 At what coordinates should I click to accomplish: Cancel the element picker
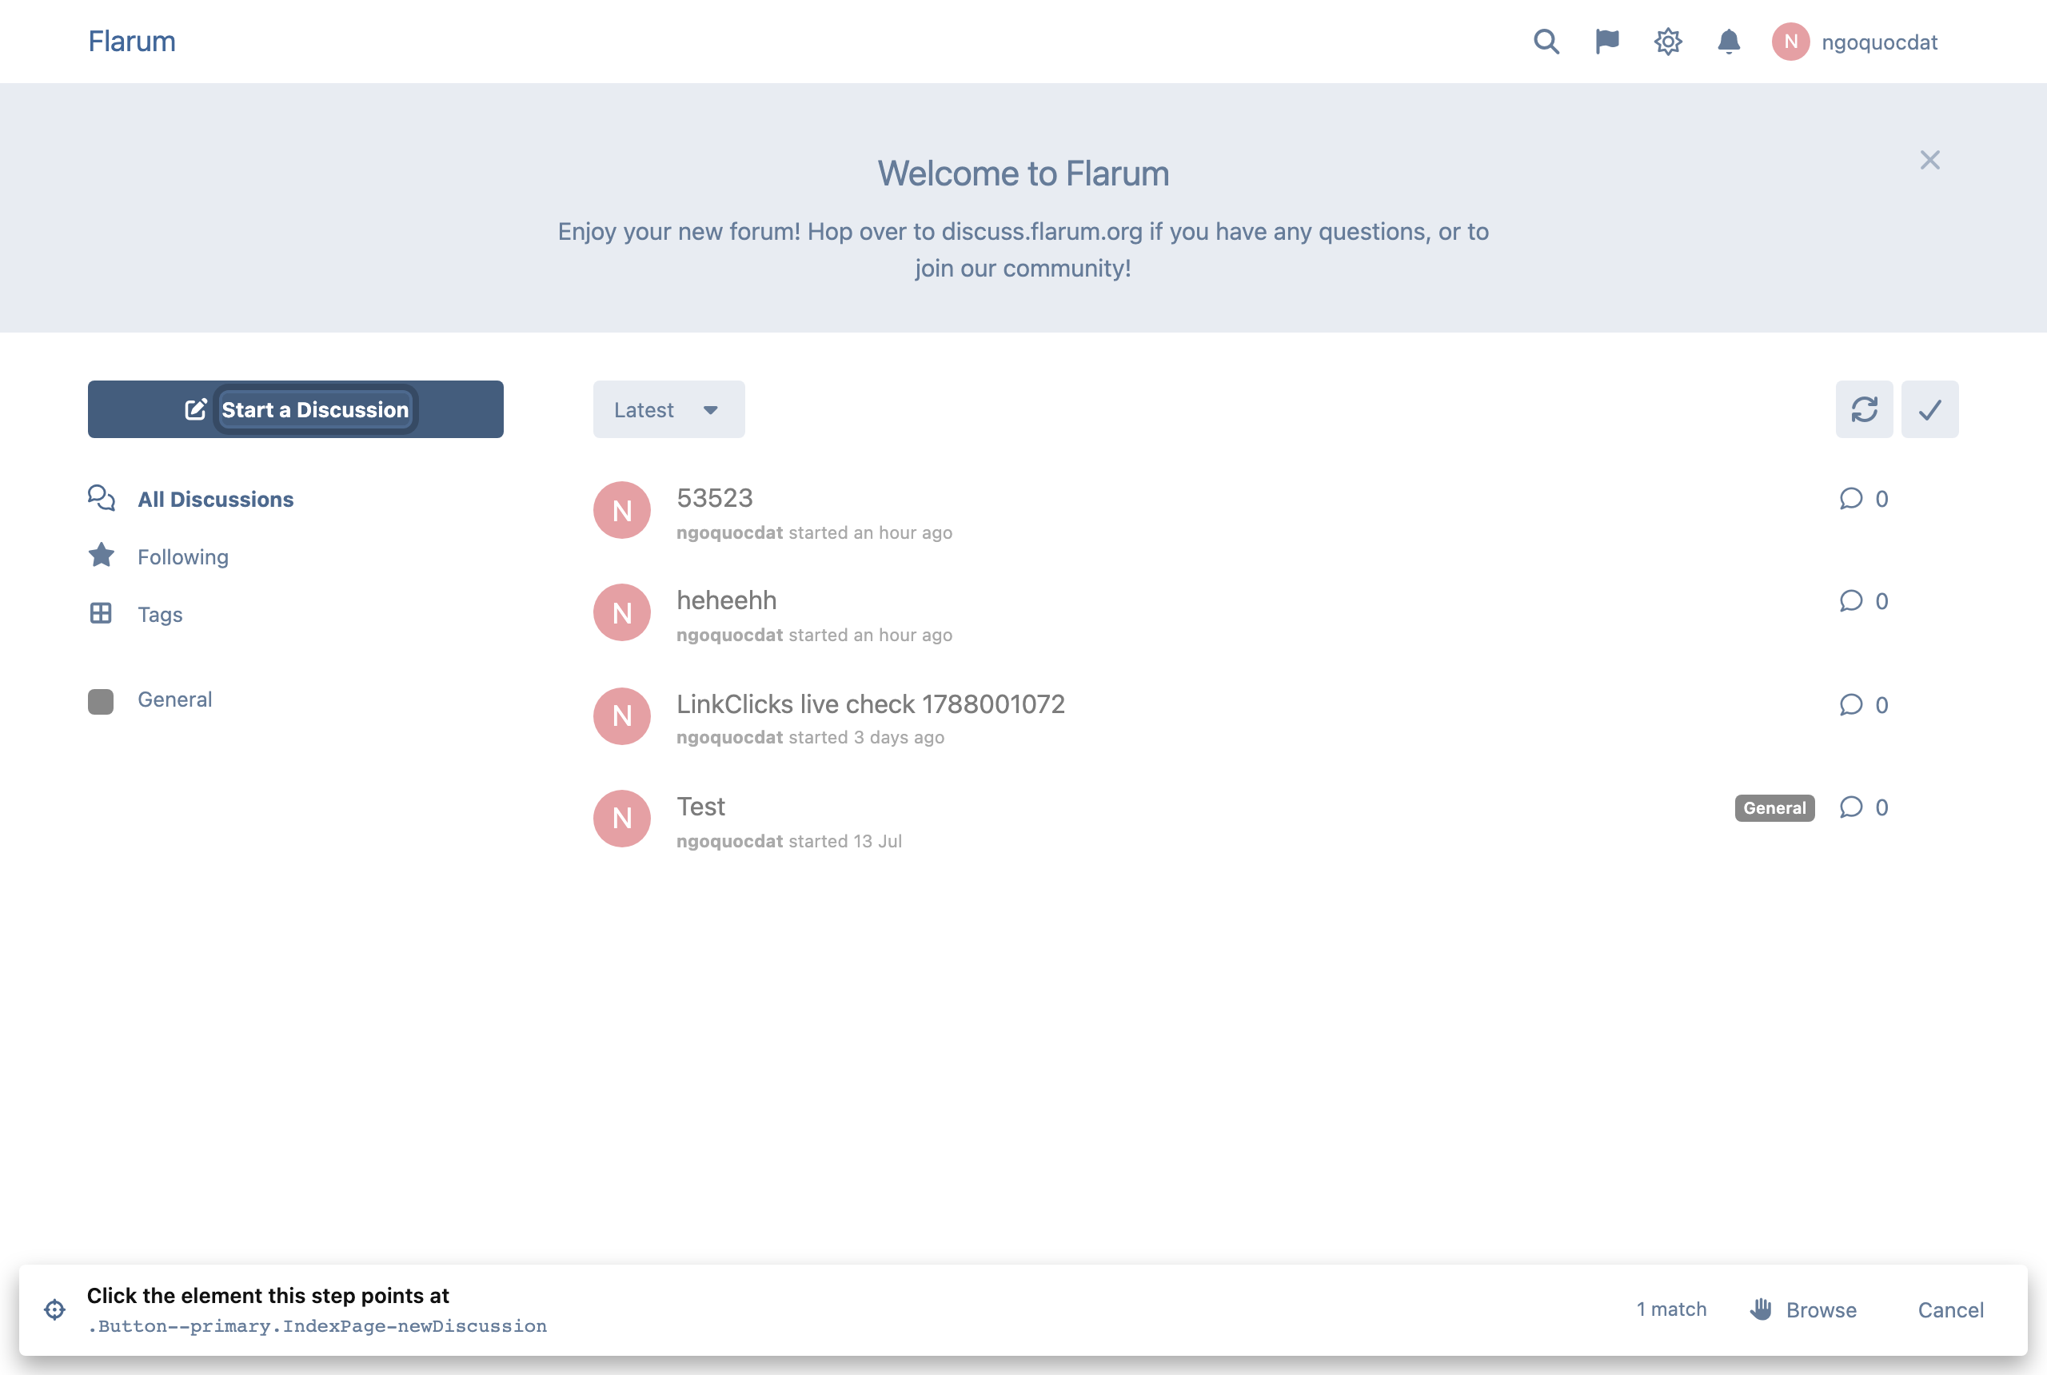pyautogui.click(x=1949, y=1309)
